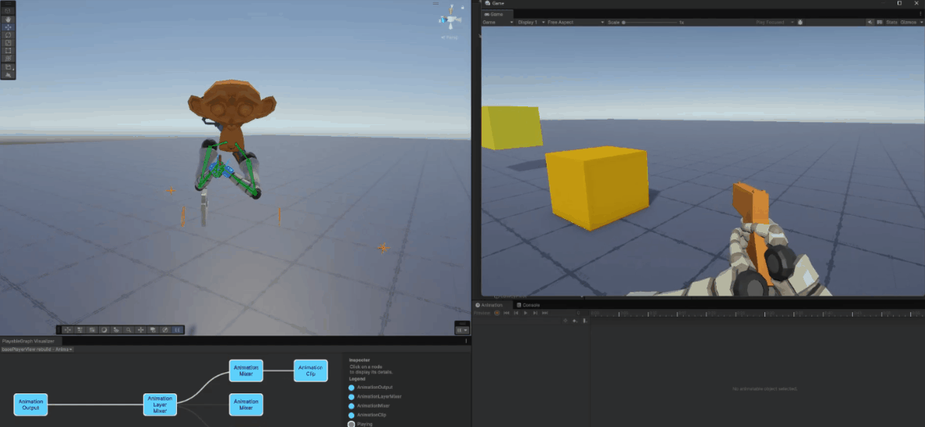Go to the previous keyframe in the Animation window
Image resolution: width=925 pixels, height=427 pixels.
tap(516, 313)
